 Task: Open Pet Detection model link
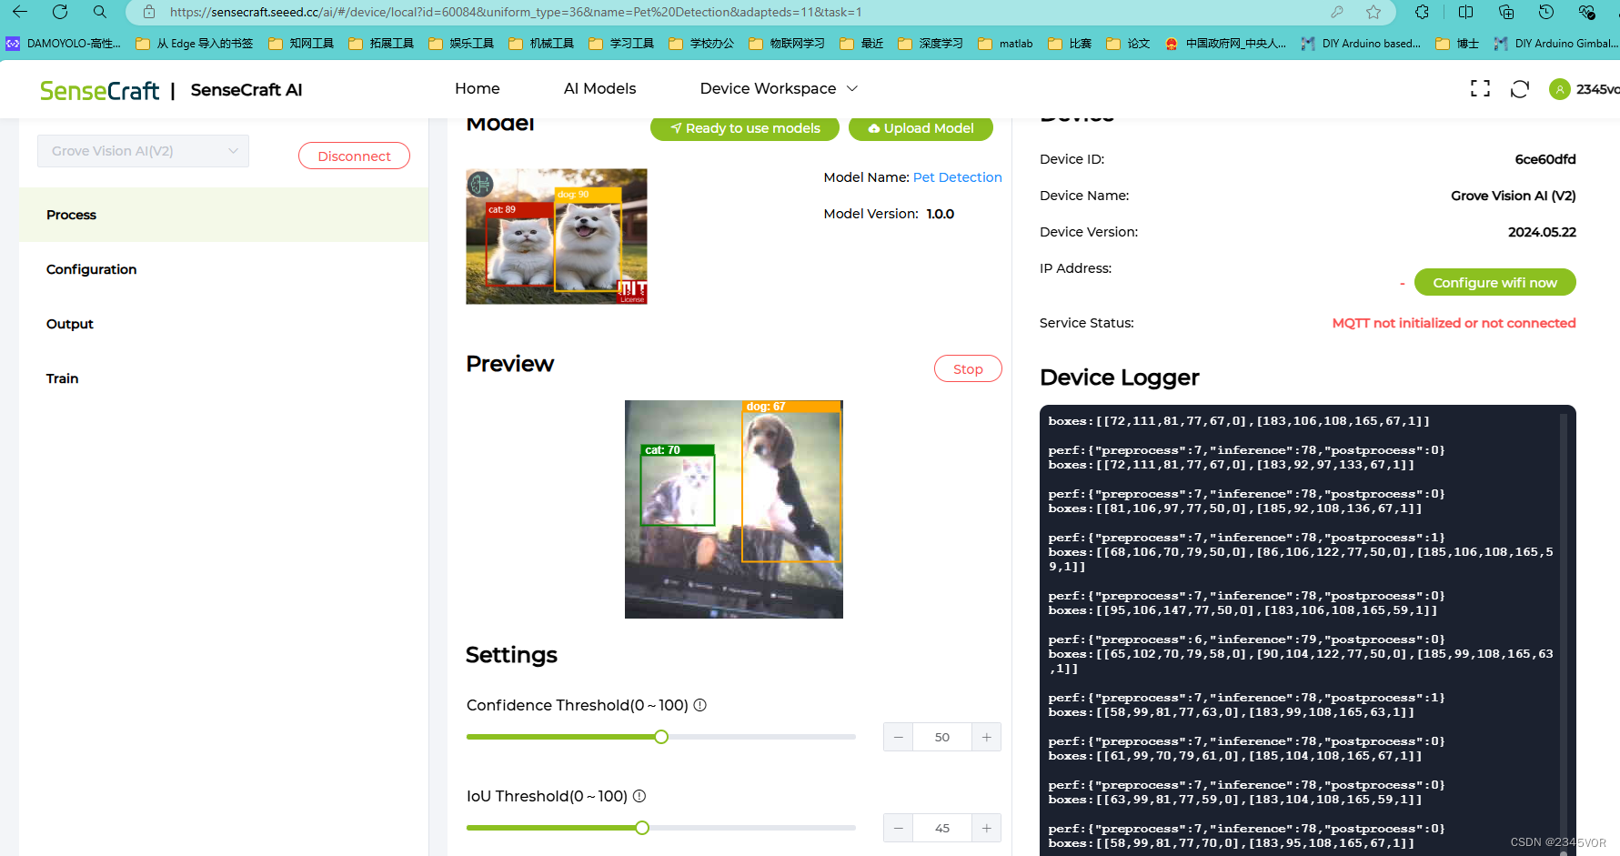pos(957,177)
